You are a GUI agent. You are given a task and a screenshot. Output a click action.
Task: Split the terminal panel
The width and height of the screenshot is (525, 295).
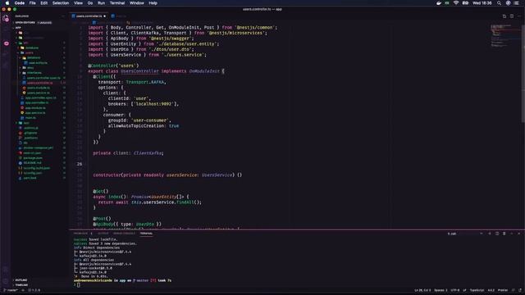pos(497,234)
